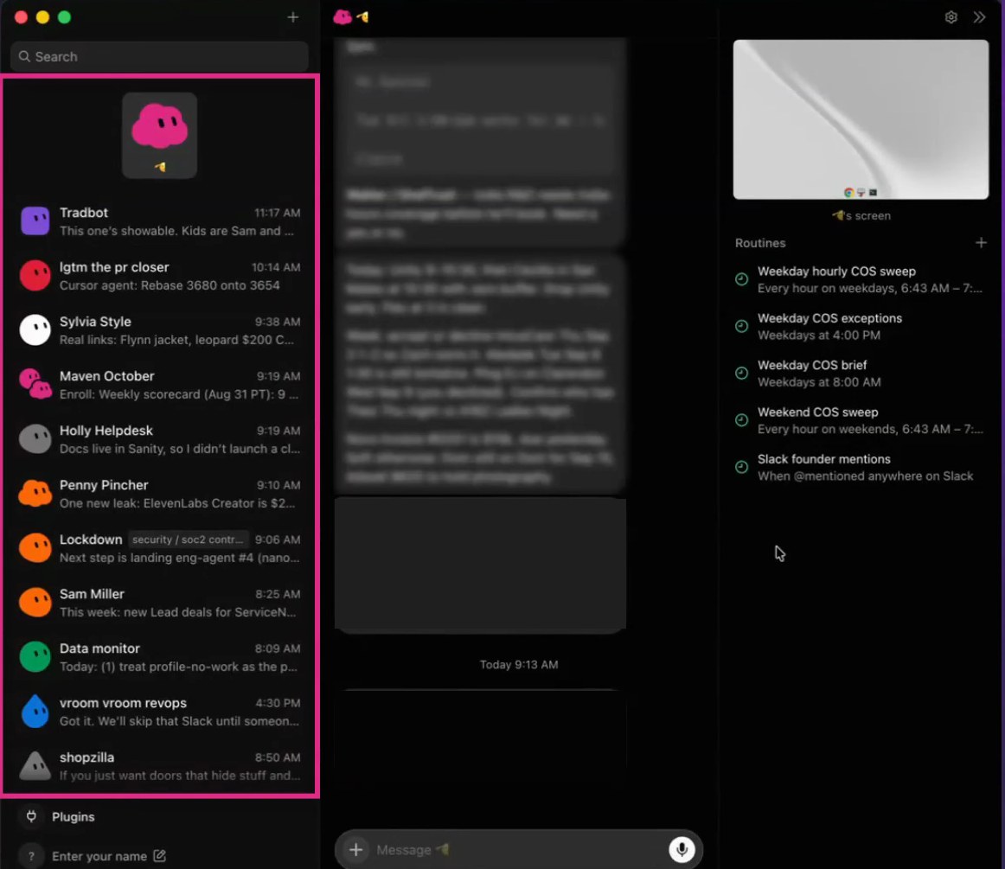
Task: Click the "security / soc2 contr..." tag
Action: 188,540
